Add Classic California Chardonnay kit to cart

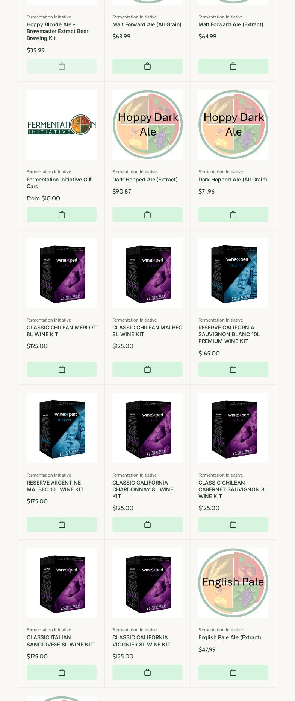click(x=147, y=524)
